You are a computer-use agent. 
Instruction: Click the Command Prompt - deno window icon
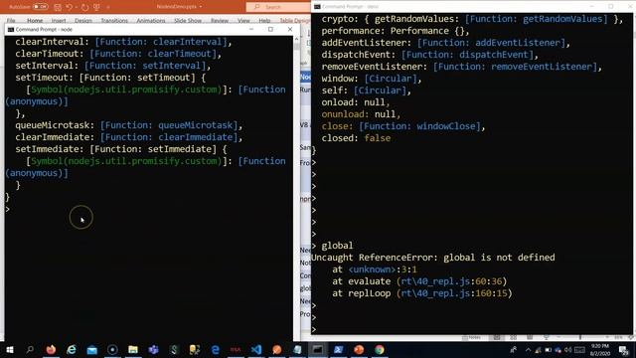317,7
